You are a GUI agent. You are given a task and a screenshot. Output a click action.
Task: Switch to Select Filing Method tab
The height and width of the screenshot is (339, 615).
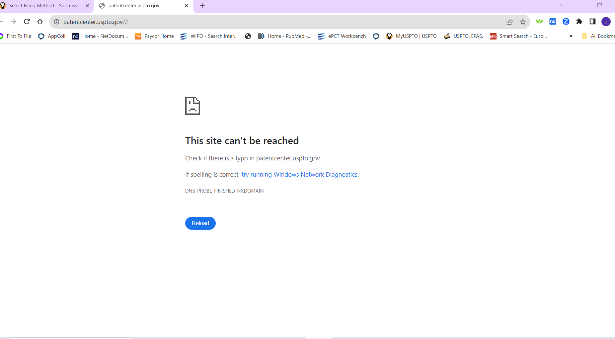[x=44, y=6]
